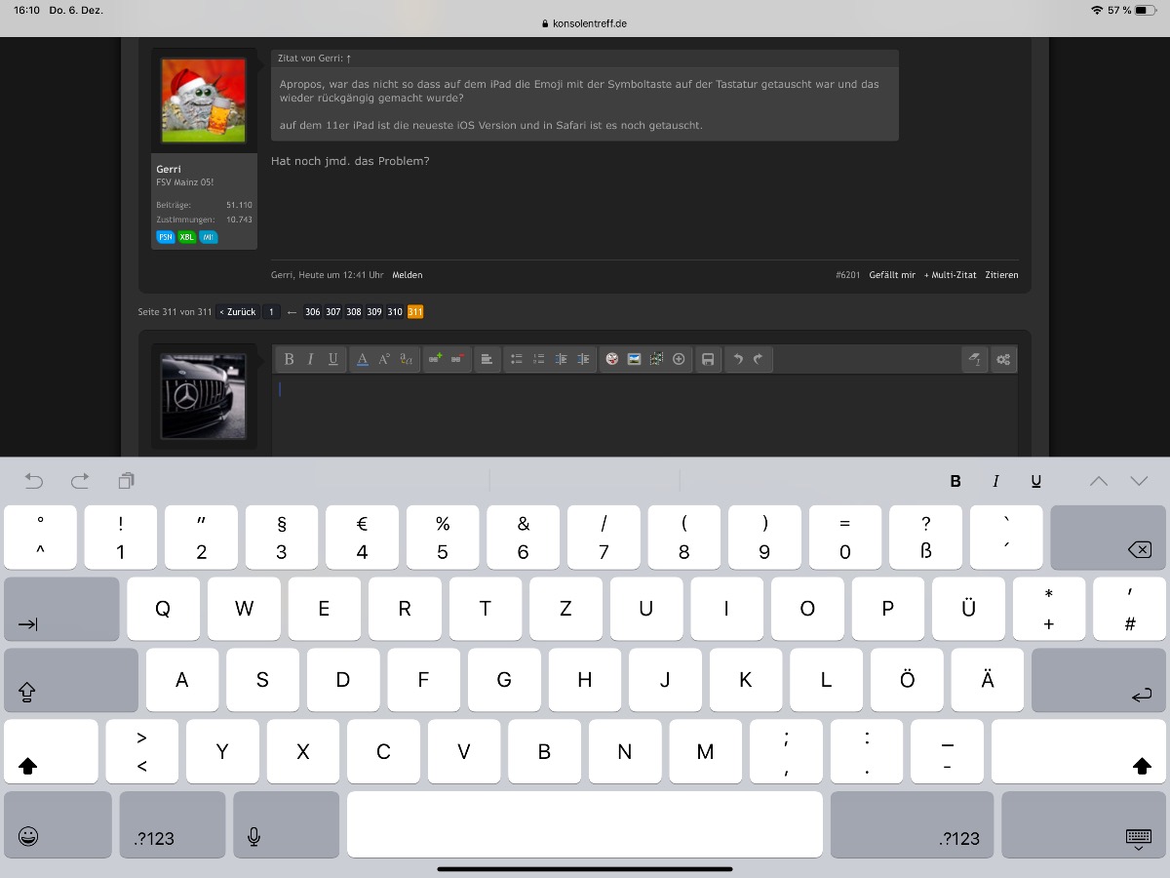
Task: Undo using the editor toolbar arrow
Action: pos(737,359)
